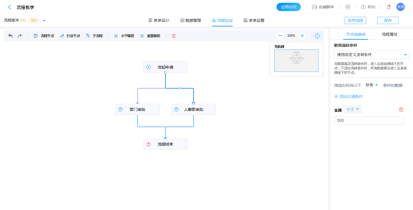Click the 启用流程 button
The height and width of the screenshot is (210, 413).
[x=355, y=20]
